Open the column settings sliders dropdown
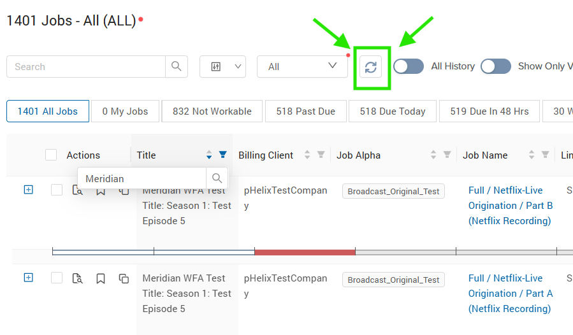The image size is (573, 335). 222,66
